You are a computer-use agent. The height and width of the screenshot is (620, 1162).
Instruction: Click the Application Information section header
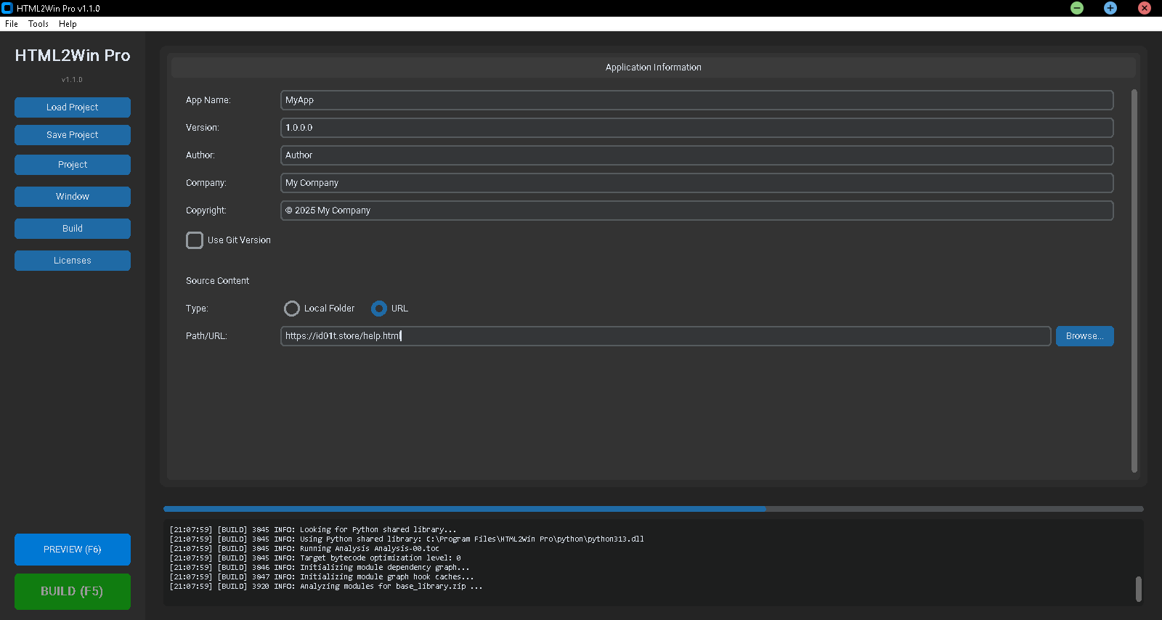click(654, 68)
